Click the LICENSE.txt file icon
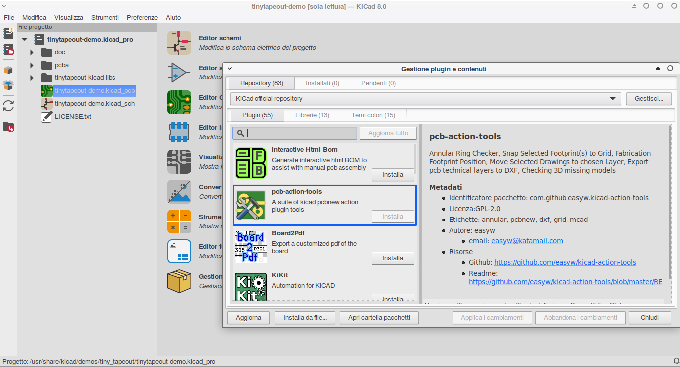 click(x=47, y=117)
